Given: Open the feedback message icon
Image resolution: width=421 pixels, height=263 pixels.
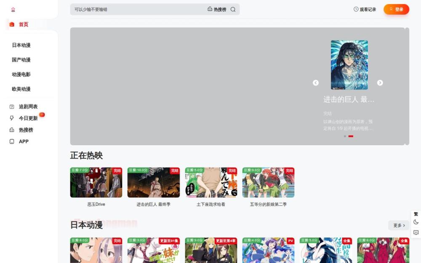Looking at the screenshot, I should 416,232.
